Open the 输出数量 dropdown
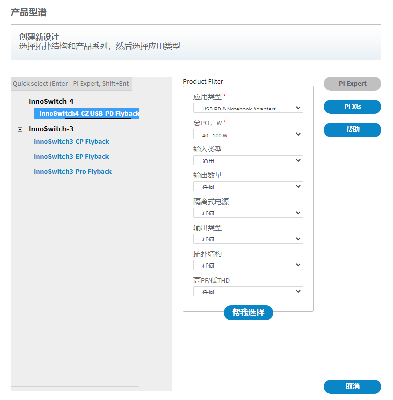The image size is (393, 400). pyautogui.click(x=248, y=186)
